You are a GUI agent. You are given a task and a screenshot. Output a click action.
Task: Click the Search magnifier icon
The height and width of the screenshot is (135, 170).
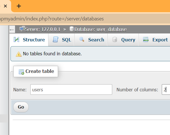tap(82, 40)
